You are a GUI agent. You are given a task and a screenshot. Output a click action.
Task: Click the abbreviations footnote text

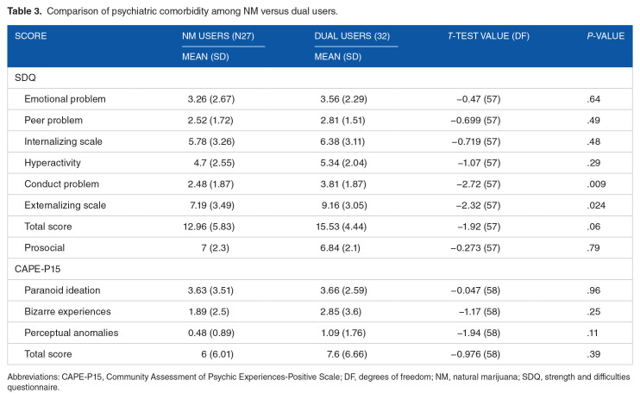click(x=319, y=381)
